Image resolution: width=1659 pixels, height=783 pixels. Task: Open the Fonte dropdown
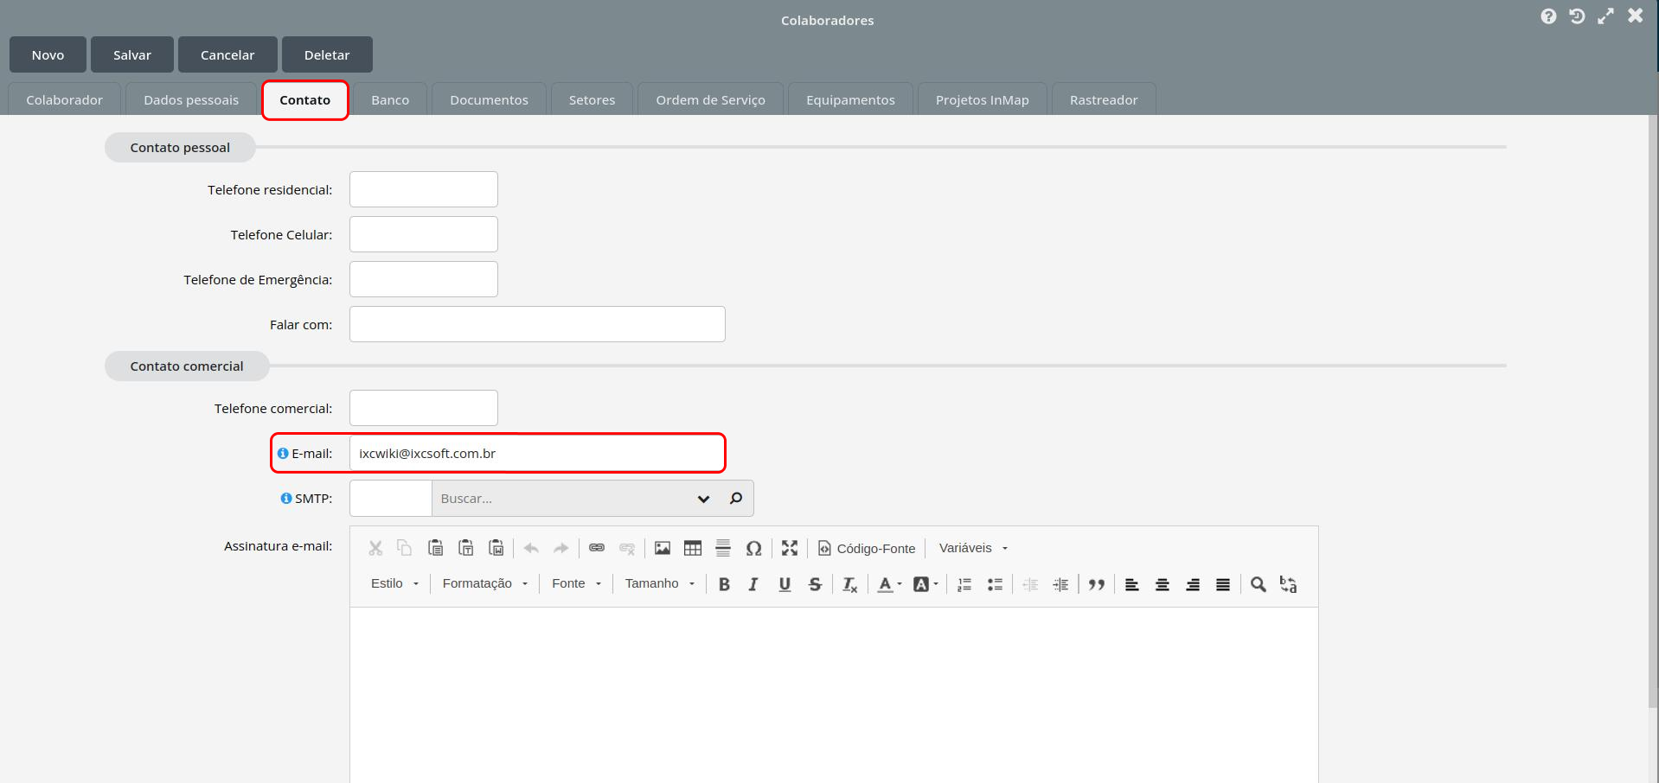577,583
